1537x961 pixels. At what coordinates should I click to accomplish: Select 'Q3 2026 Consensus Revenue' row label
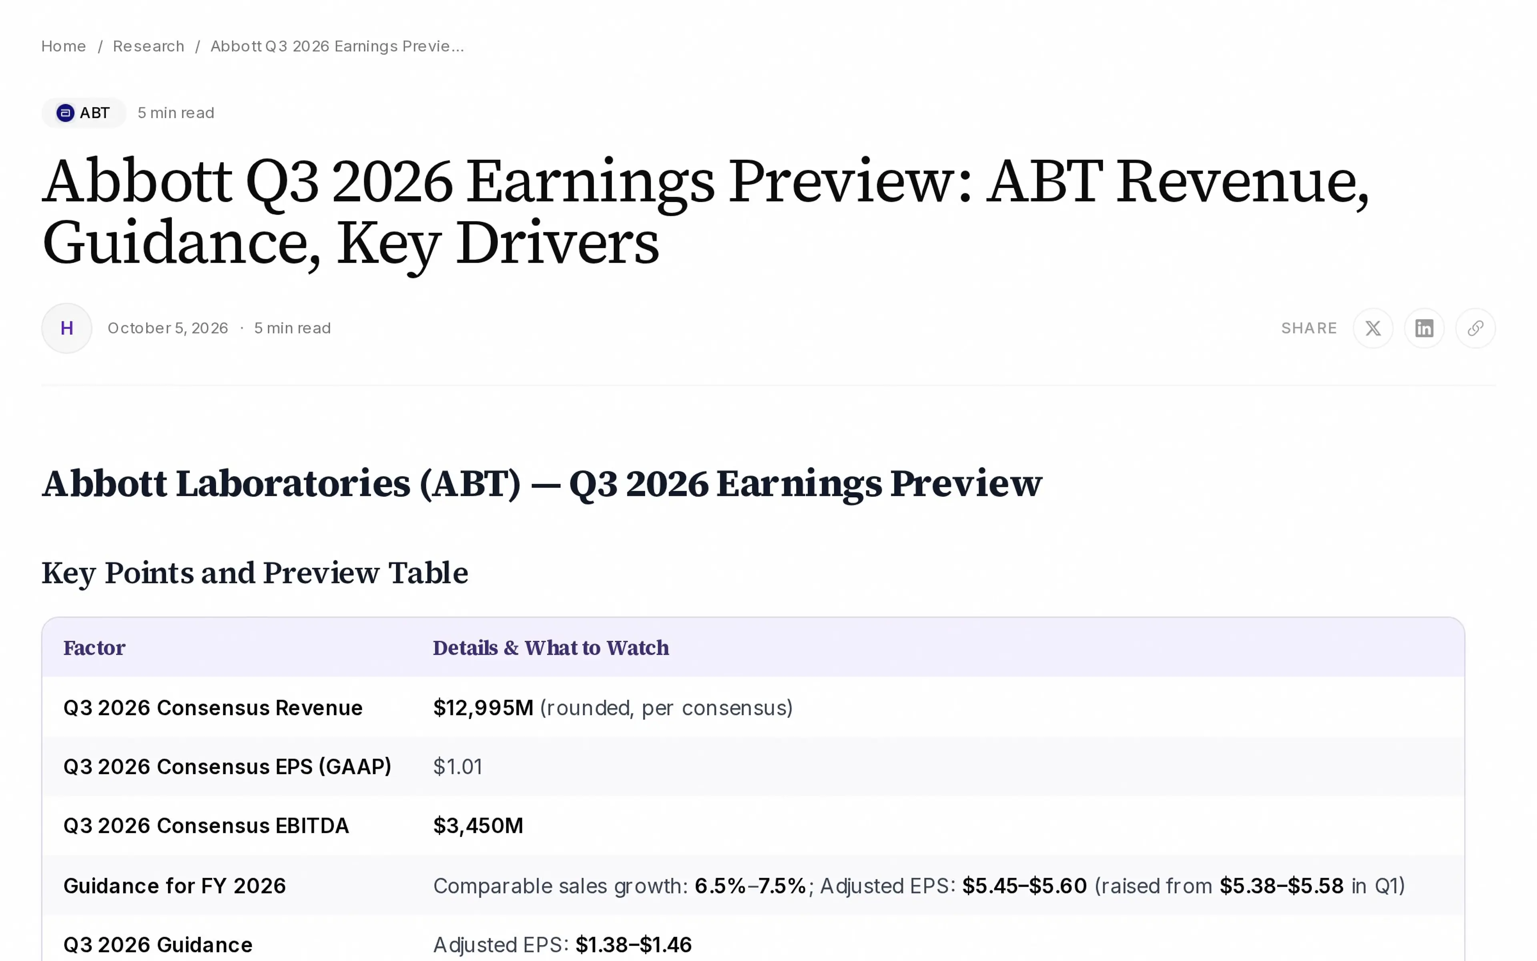tap(213, 708)
